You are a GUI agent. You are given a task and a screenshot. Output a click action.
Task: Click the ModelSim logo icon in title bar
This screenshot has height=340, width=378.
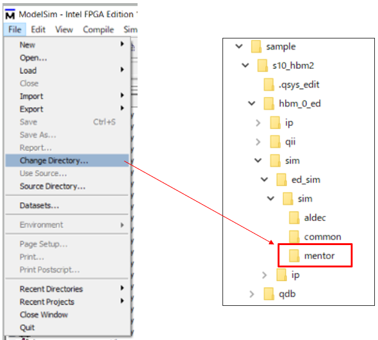11,14
